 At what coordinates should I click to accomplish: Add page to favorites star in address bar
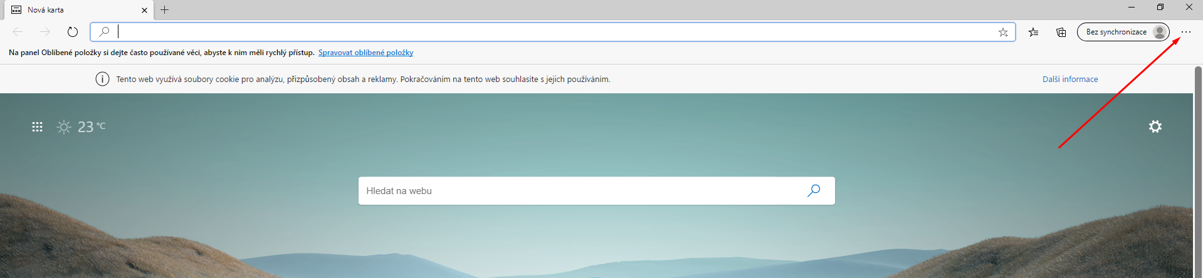coord(1003,32)
